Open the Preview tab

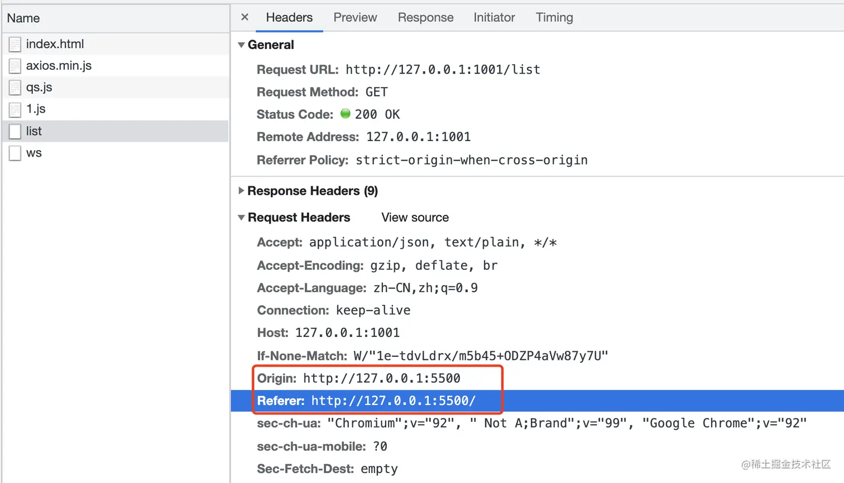(x=355, y=17)
